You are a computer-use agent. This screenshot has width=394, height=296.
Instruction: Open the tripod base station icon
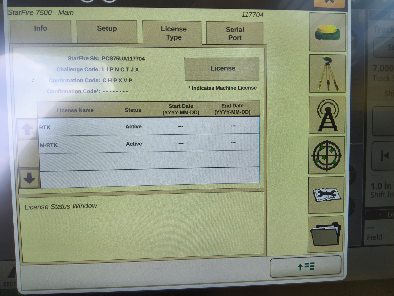point(327,73)
